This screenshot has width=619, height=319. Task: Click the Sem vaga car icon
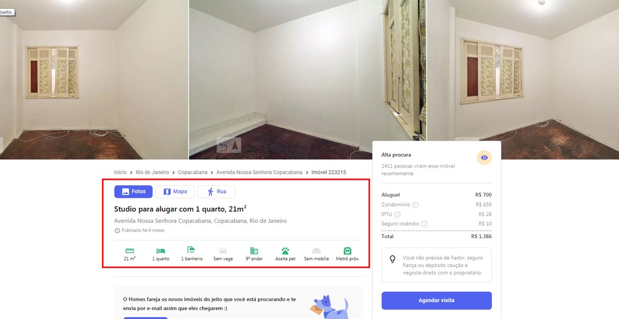(x=223, y=251)
